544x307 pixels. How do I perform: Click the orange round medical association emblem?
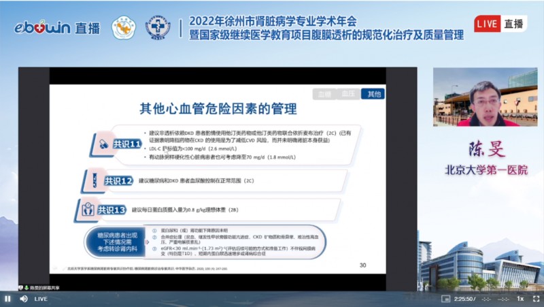[x=123, y=28]
